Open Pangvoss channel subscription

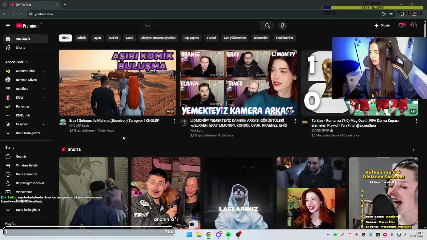tap(25, 106)
